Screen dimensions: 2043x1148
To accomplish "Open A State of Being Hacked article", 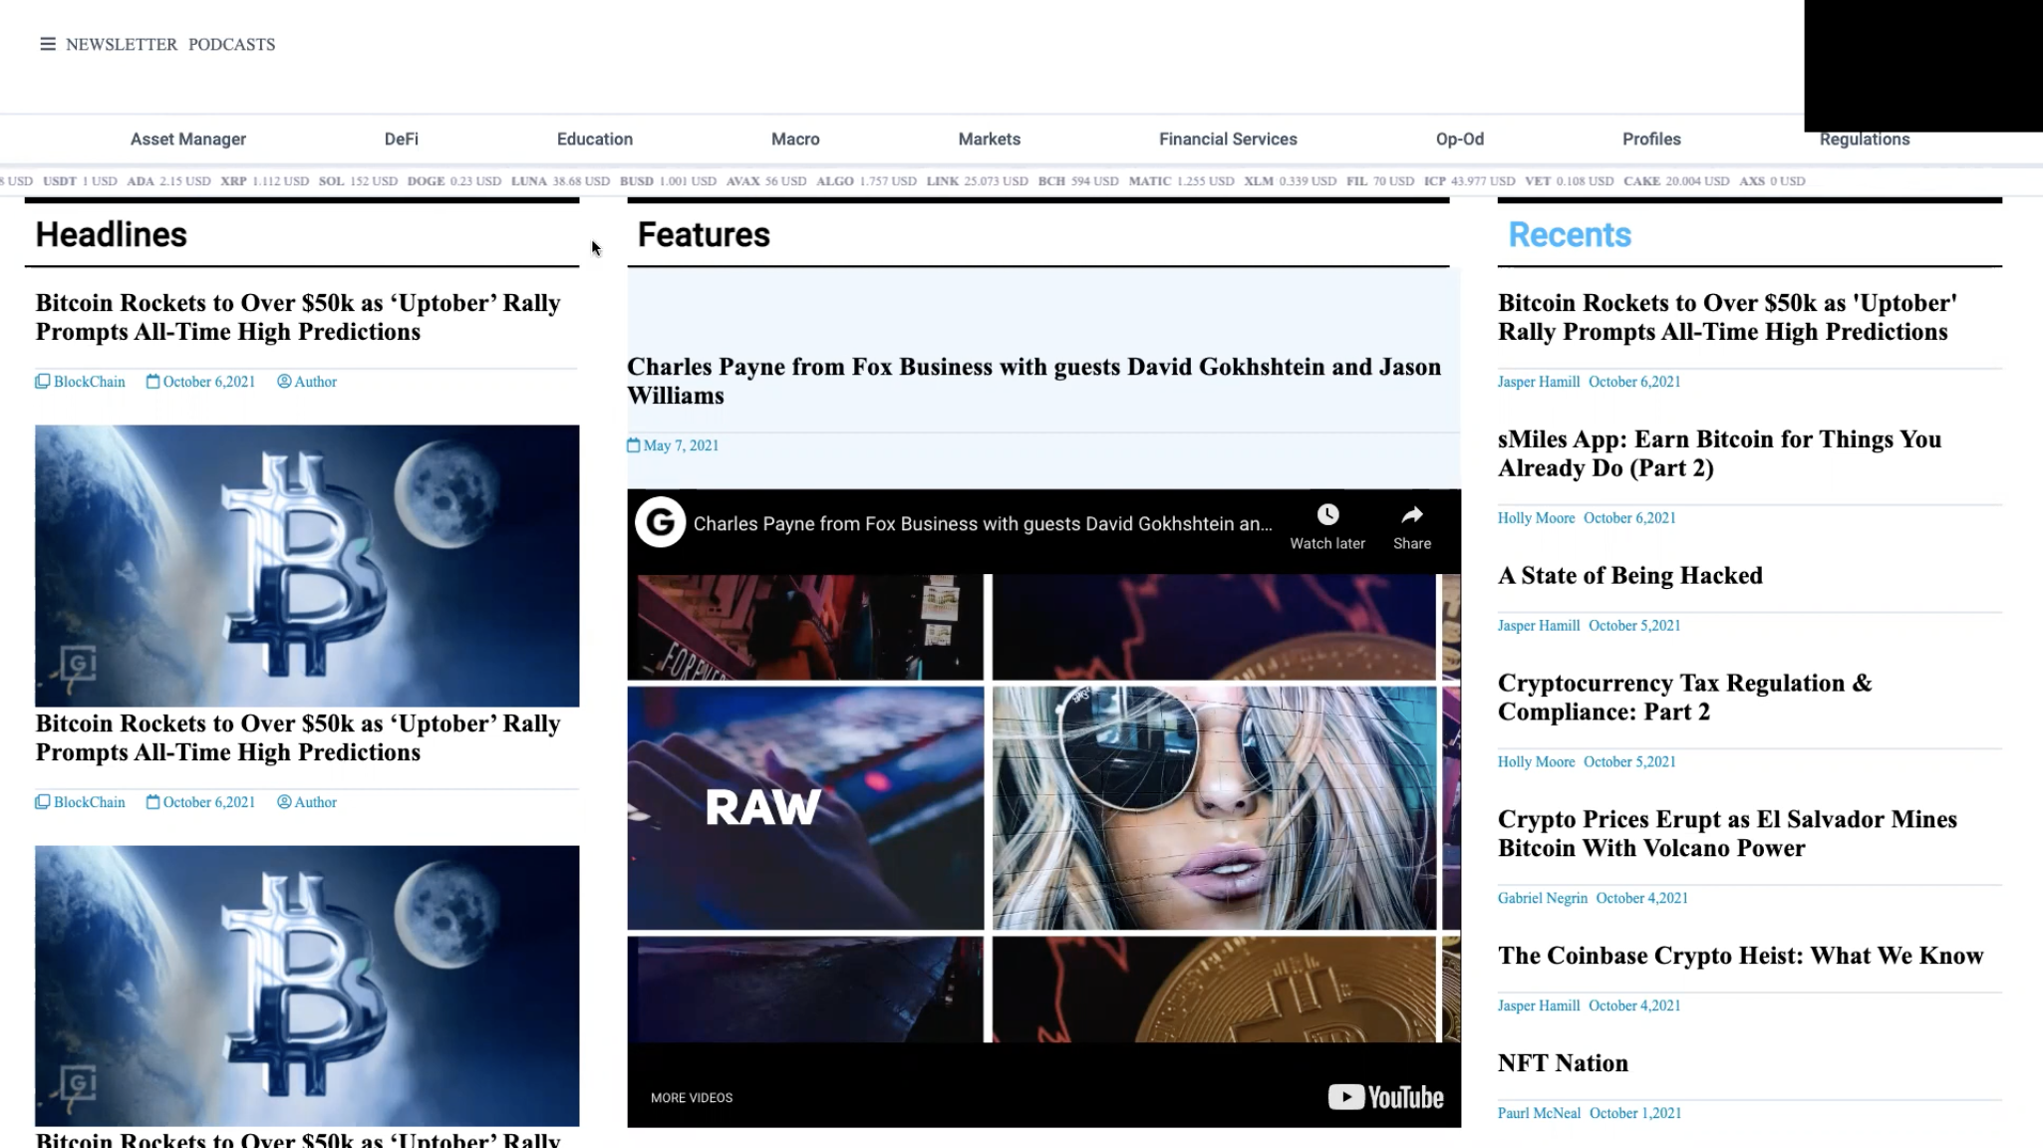I will (1630, 576).
